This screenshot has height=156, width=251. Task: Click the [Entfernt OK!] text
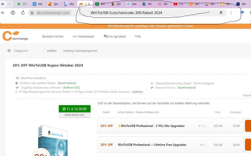[71, 88]
